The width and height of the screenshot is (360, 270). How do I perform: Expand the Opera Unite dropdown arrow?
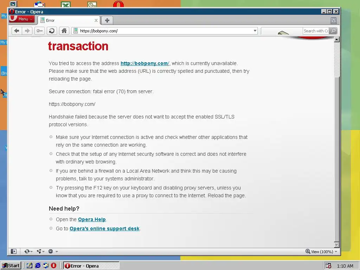point(43,252)
